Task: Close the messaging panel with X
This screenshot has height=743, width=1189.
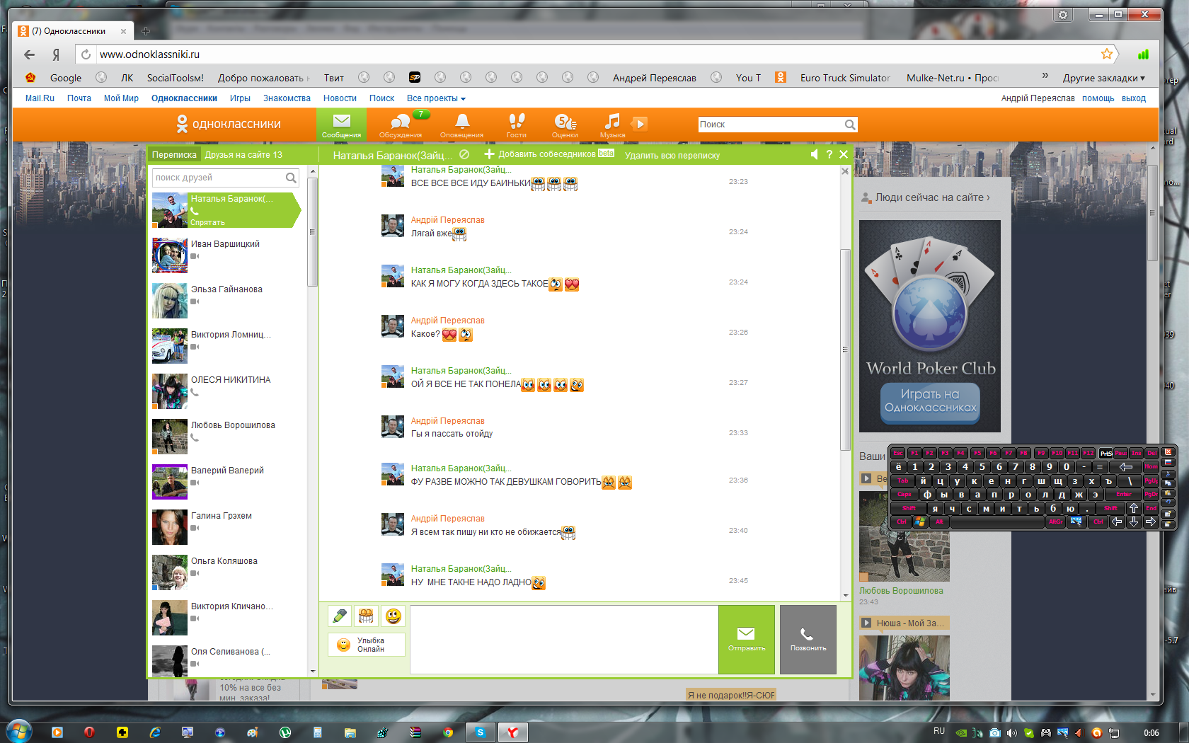Action: click(844, 154)
